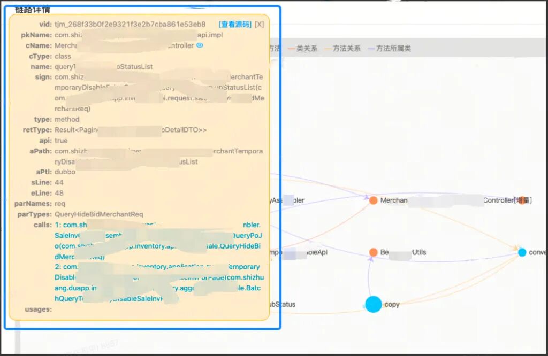Click the eLine value 48
The width and height of the screenshot is (548, 356).
click(59, 193)
